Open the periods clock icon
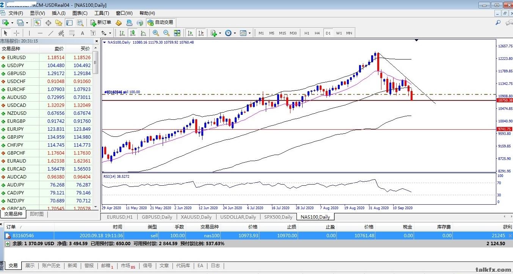Viewport: 513px width, 274px height. [228, 33]
